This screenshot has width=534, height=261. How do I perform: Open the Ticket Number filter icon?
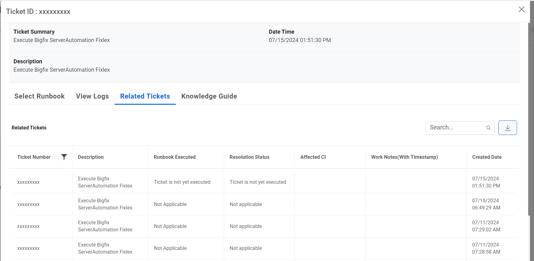(64, 157)
